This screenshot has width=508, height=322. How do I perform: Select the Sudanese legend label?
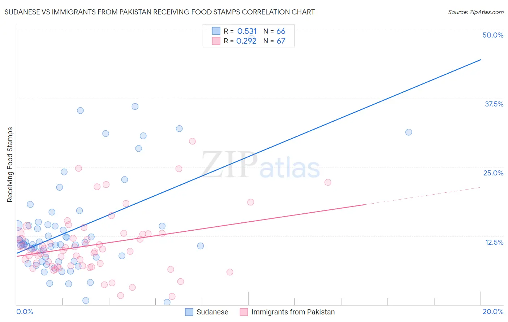212,312
